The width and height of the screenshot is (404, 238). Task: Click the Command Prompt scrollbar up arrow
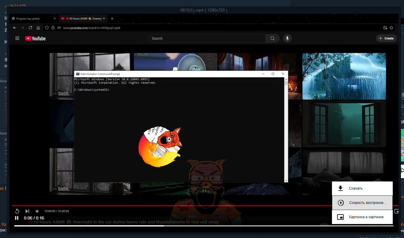pos(286,79)
